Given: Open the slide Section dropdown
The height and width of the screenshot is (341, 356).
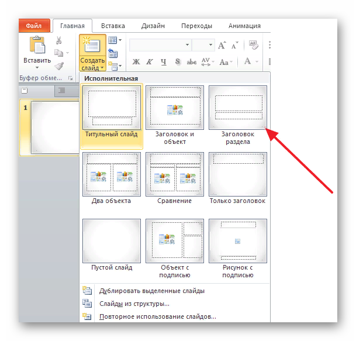Looking at the screenshot, I should [115, 66].
